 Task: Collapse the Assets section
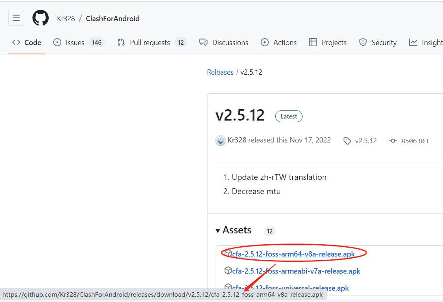[x=233, y=230]
